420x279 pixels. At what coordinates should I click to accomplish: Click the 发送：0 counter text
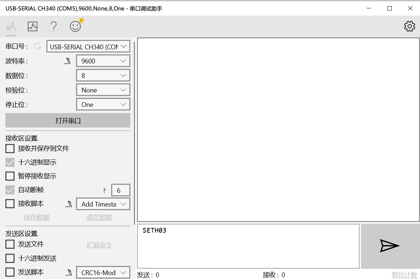point(148,275)
